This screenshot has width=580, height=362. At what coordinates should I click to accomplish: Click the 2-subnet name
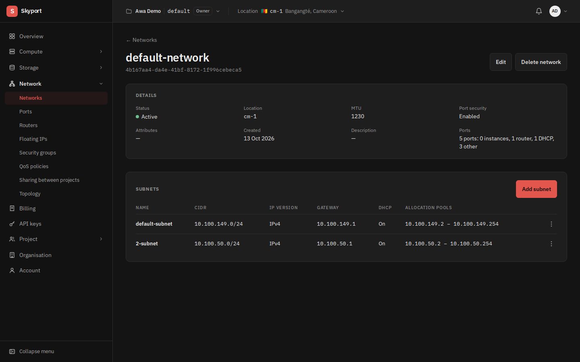point(147,244)
